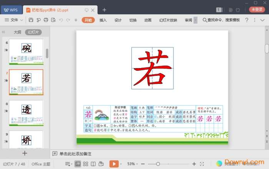Click the number 1 window badge
The width and height of the screenshot is (269, 169).
tap(219, 10)
